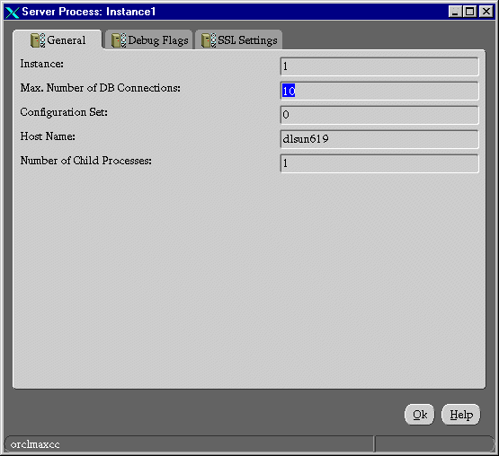
Task: Click the 'Instance:' label
Action: (42, 64)
